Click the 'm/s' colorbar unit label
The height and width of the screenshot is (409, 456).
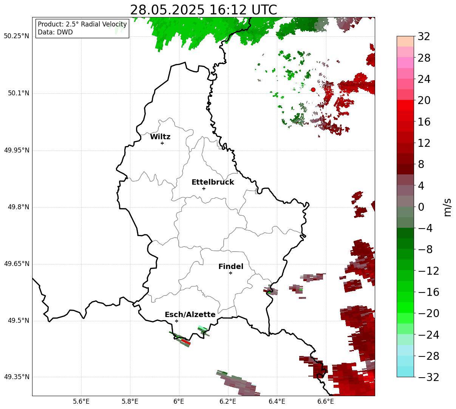click(x=448, y=207)
